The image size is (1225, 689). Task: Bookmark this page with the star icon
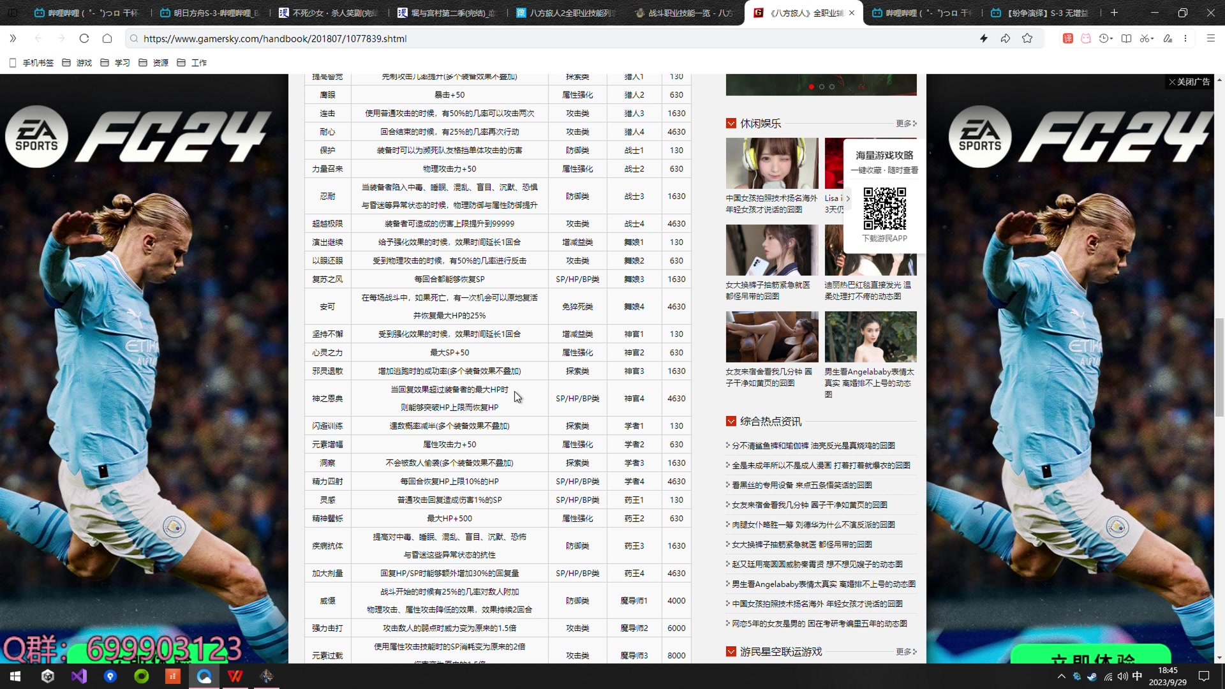click(1027, 38)
